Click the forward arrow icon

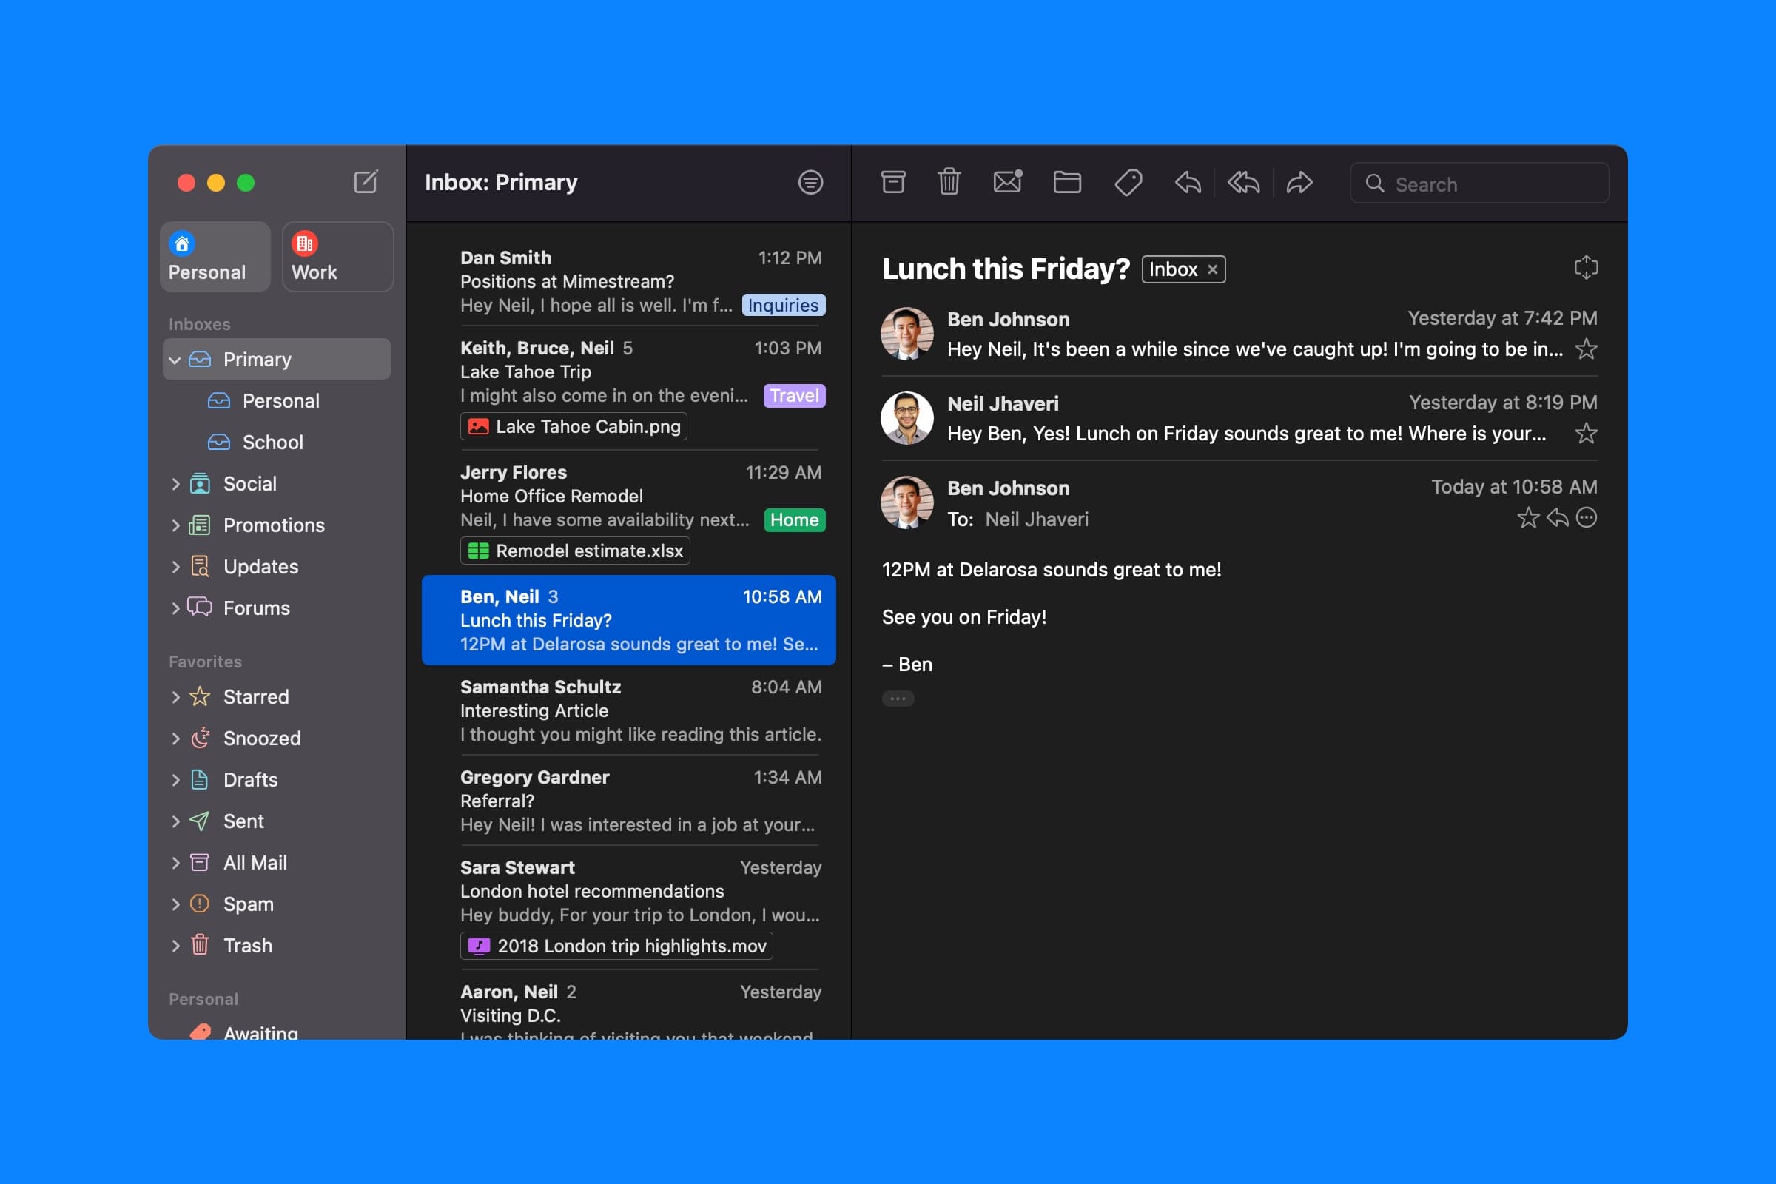[x=1299, y=182]
